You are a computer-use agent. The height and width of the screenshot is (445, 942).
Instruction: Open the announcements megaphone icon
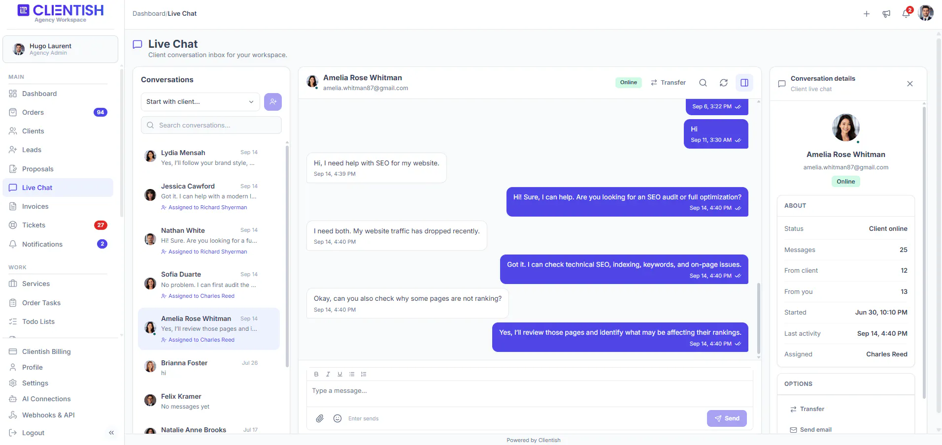[886, 14]
